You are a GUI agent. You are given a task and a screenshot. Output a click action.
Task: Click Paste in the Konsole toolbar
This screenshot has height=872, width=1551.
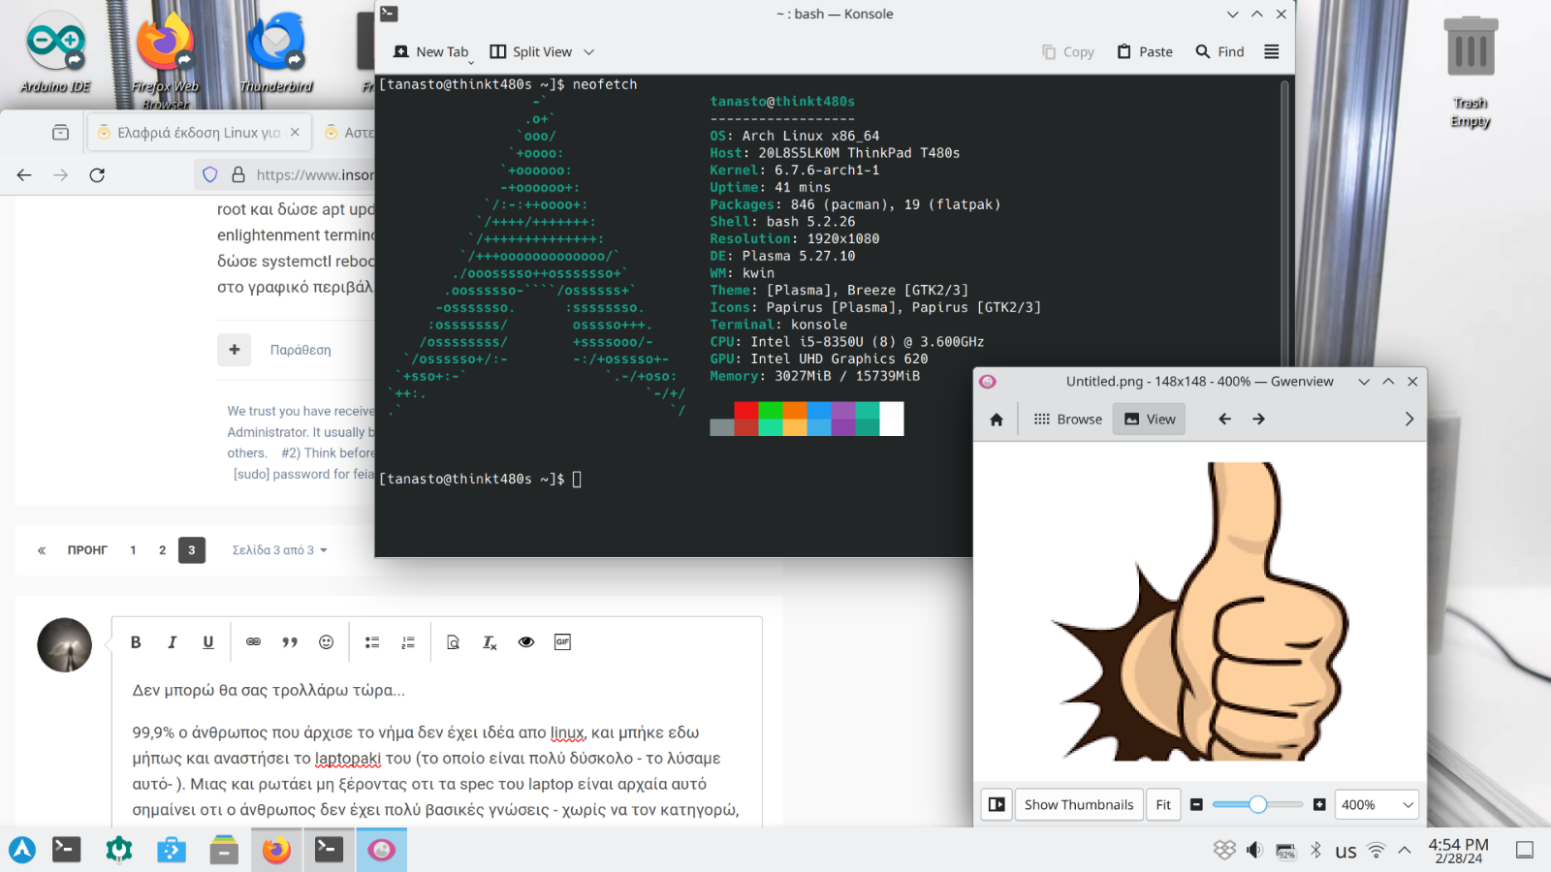(1145, 52)
